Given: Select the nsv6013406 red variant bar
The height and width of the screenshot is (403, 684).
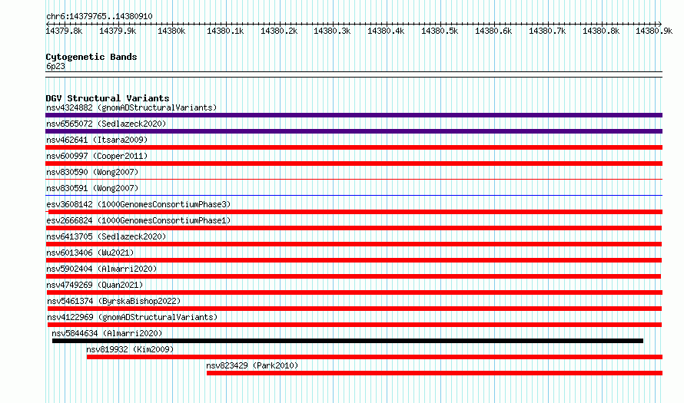Looking at the screenshot, I should pos(354,260).
